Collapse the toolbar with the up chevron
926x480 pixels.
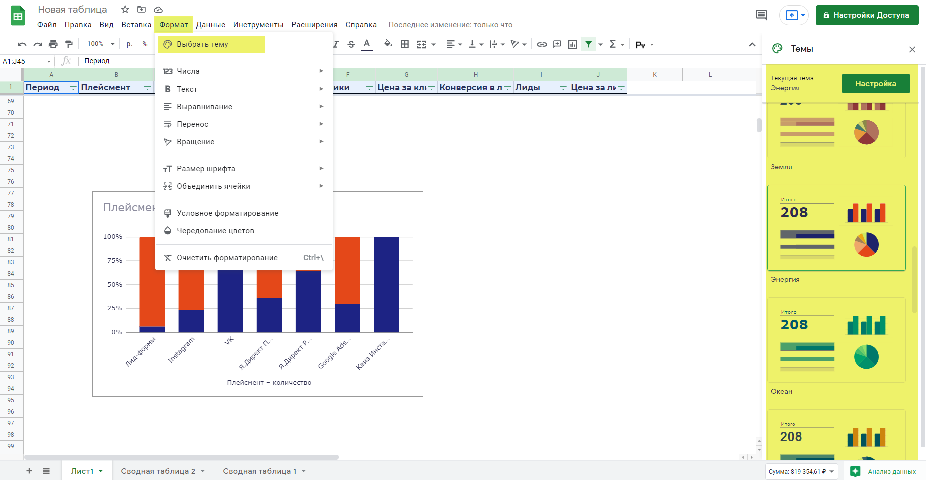click(752, 45)
